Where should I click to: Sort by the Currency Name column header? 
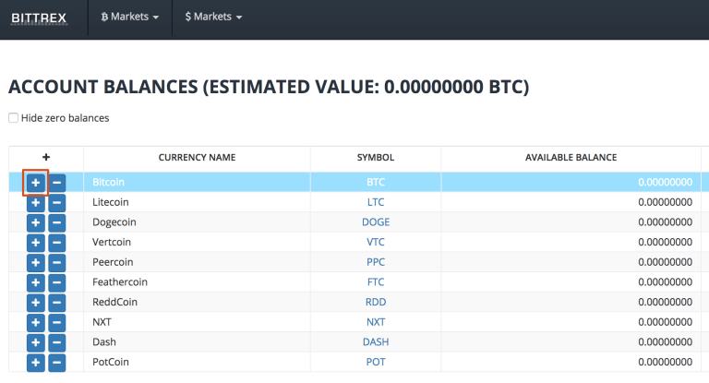coord(197,158)
